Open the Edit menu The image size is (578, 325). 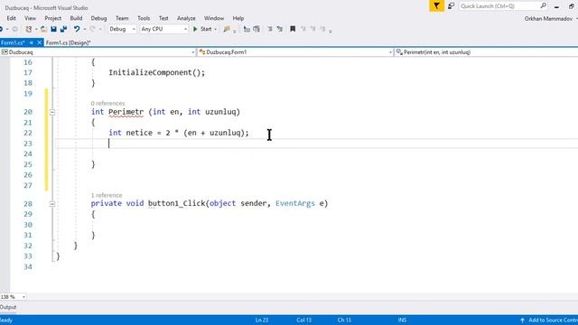[x=11, y=18]
